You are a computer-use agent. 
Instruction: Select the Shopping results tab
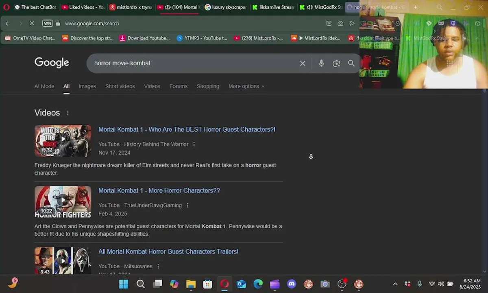click(208, 86)
